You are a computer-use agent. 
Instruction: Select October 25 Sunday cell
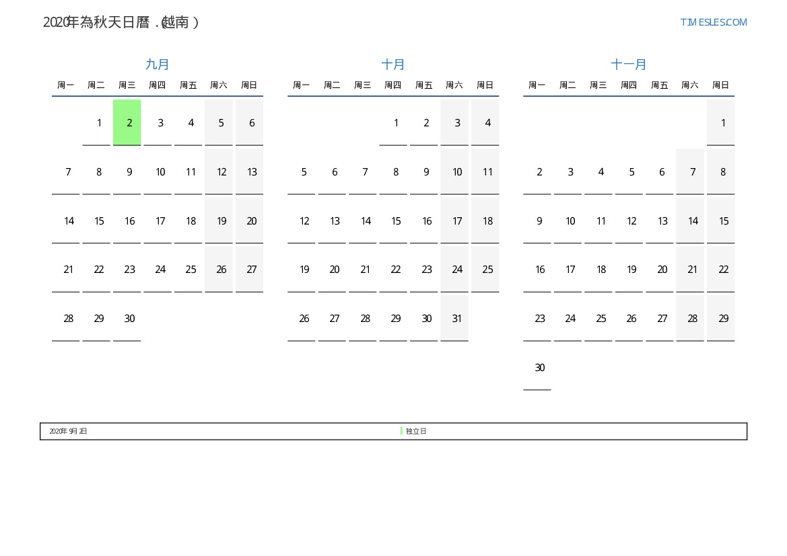point(485,269)
